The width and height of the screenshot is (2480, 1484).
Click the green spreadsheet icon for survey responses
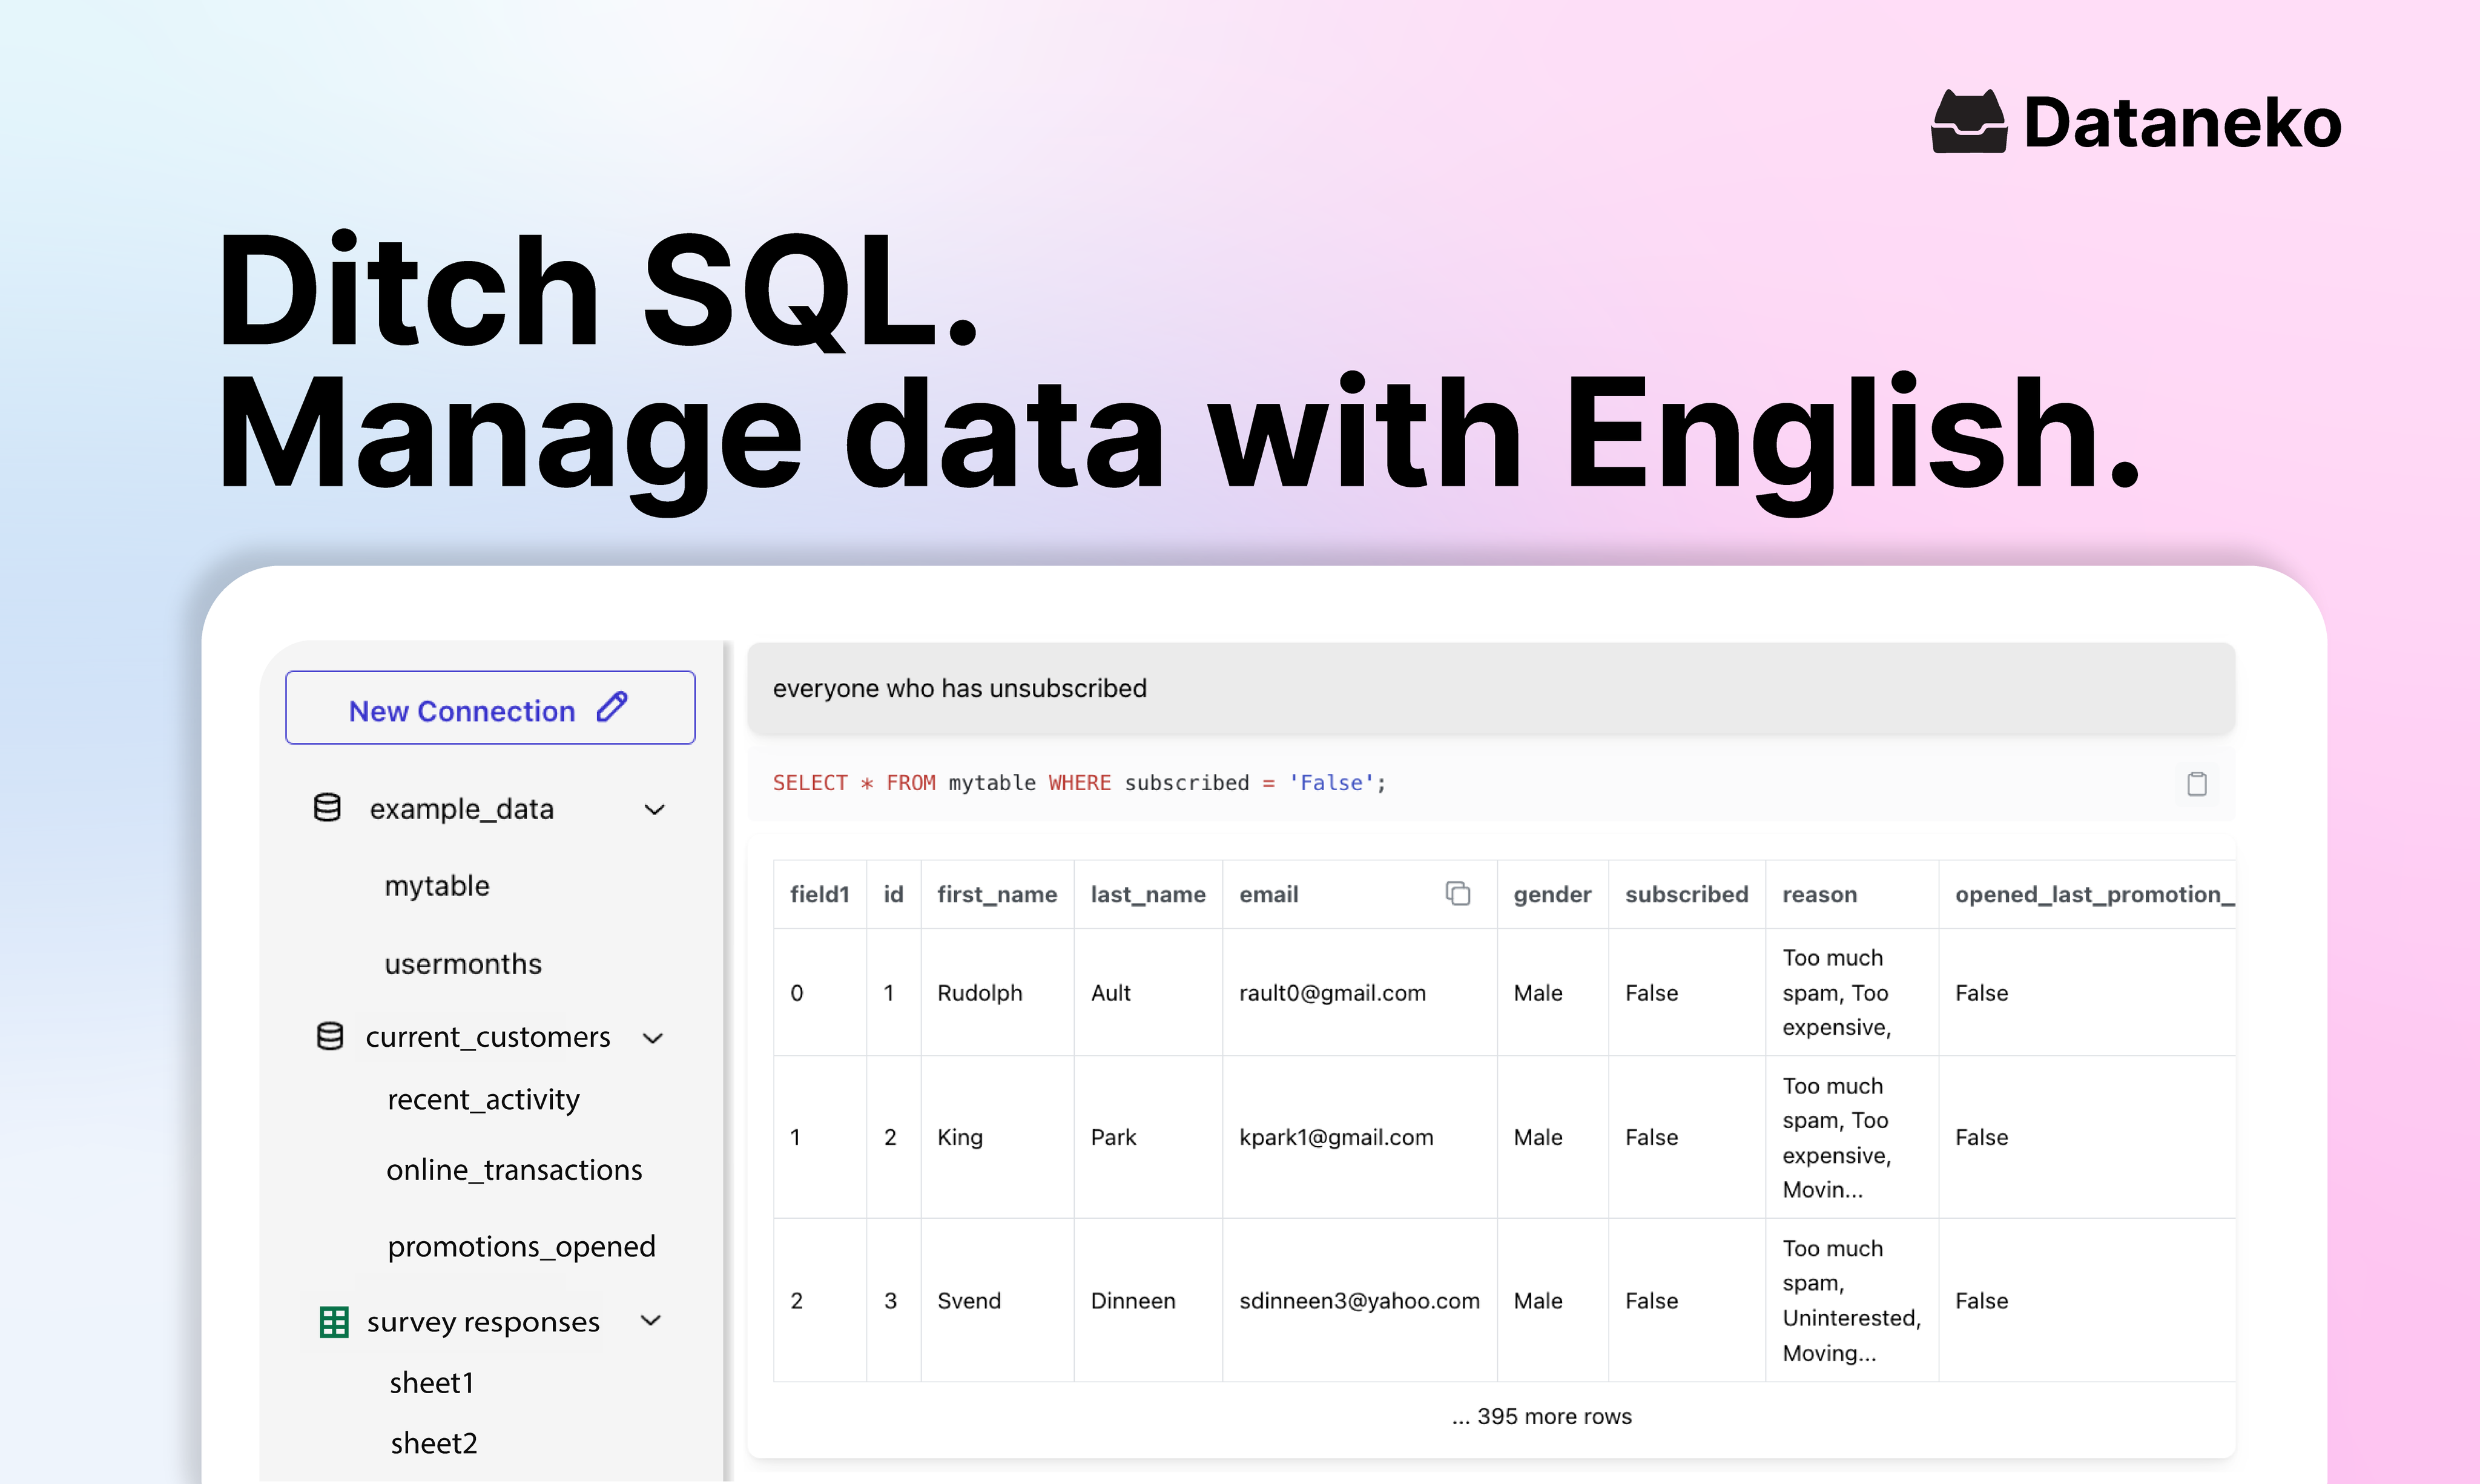333,1321
